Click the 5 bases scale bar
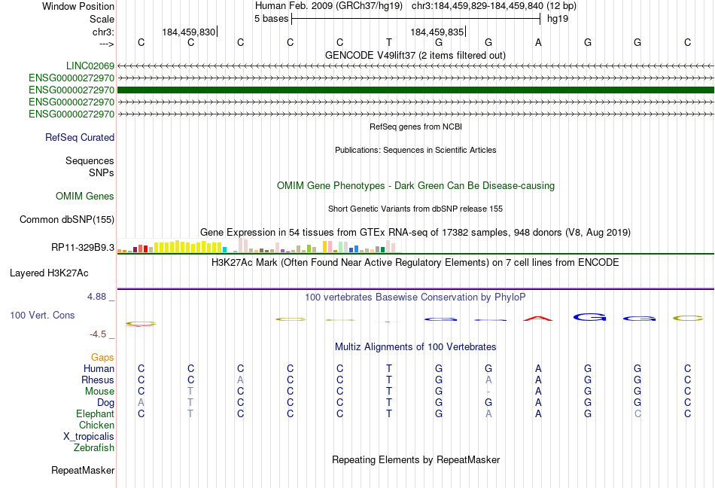715x488 pixels. [415, 19]
